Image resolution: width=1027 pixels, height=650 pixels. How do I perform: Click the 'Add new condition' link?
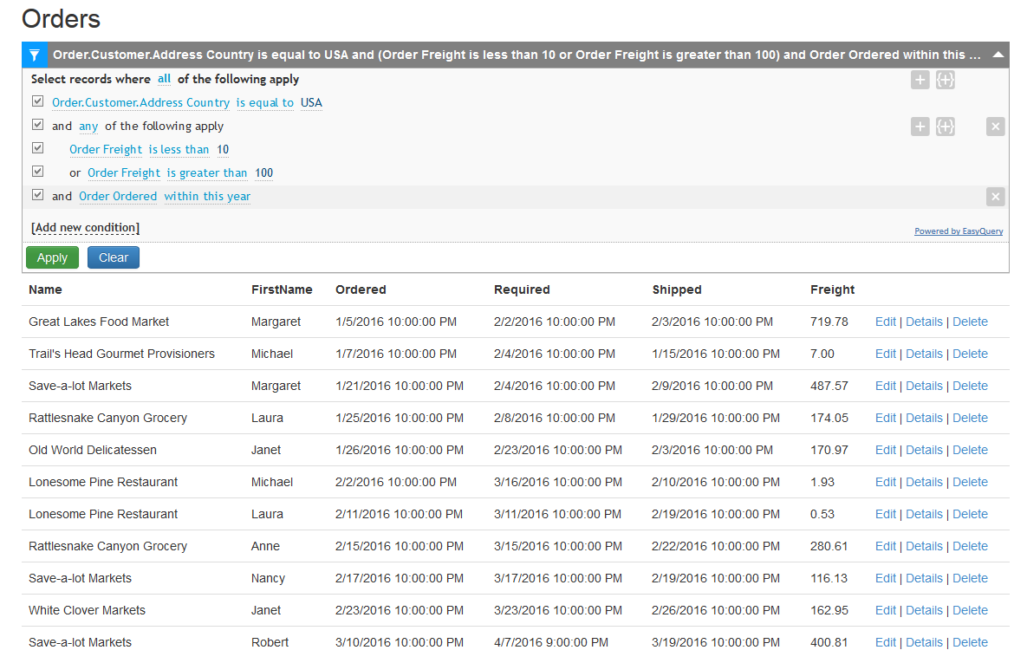(x=84, y=227)
